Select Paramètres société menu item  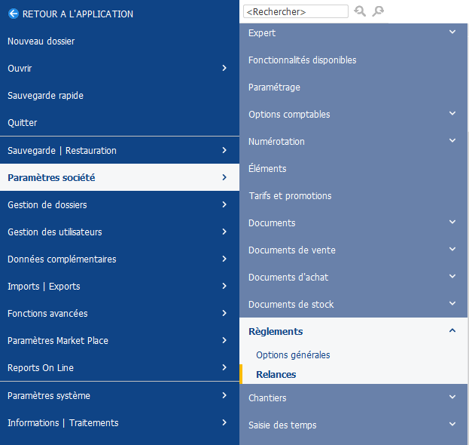click(120, 177)
